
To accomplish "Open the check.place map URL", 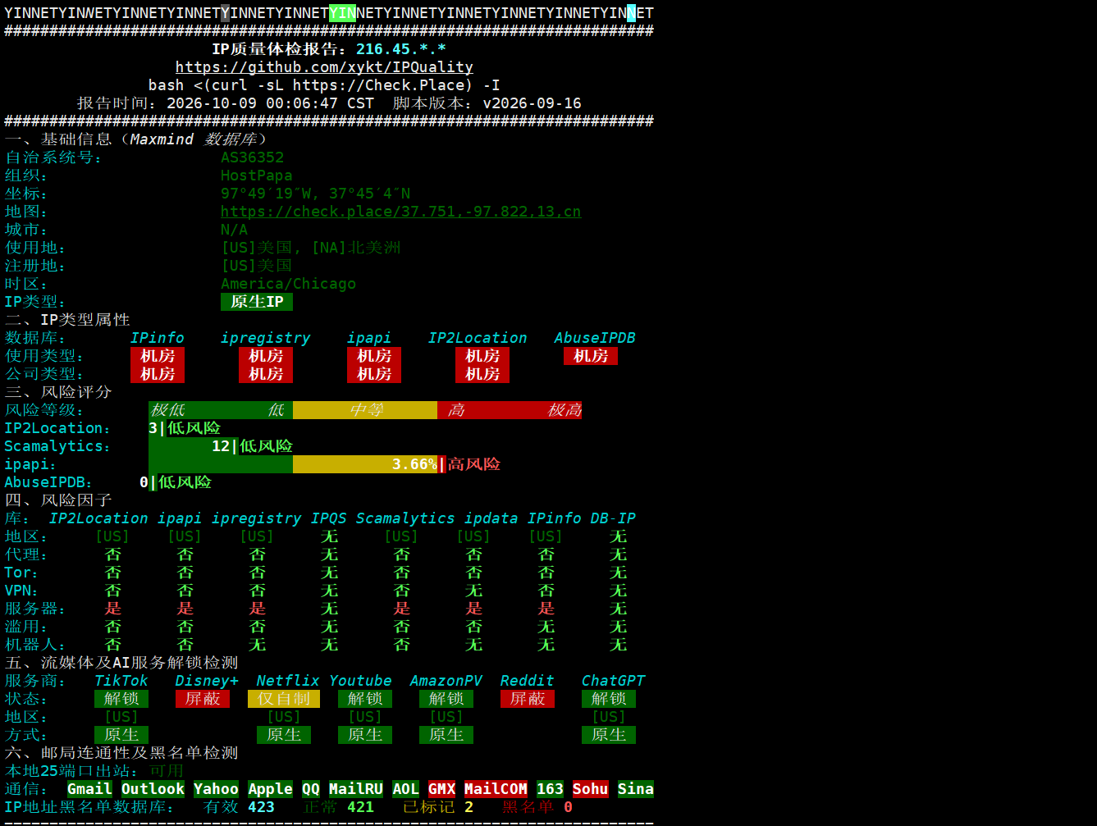I will point(400,212).
